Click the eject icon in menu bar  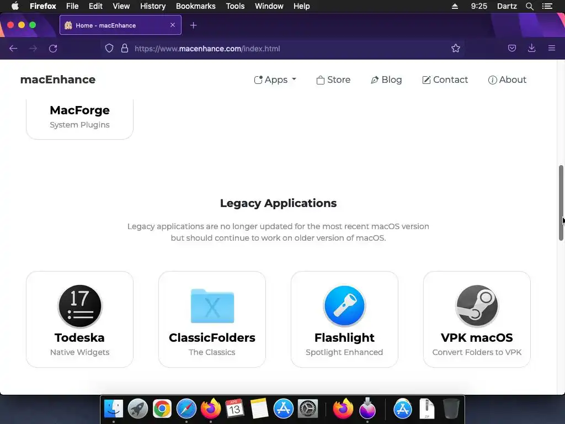(x=455, y=6)
